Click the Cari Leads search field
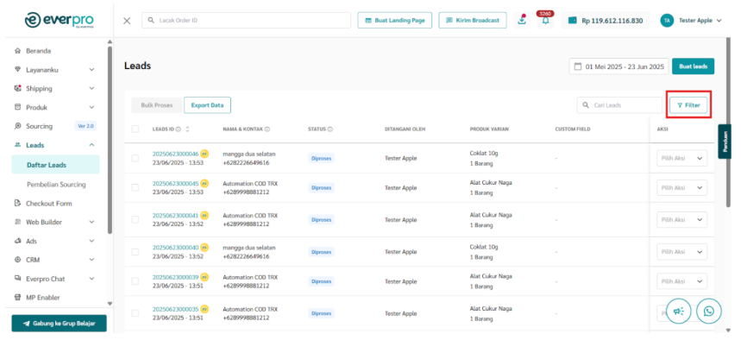Screen dimensions: 741x340 (619, 105)
